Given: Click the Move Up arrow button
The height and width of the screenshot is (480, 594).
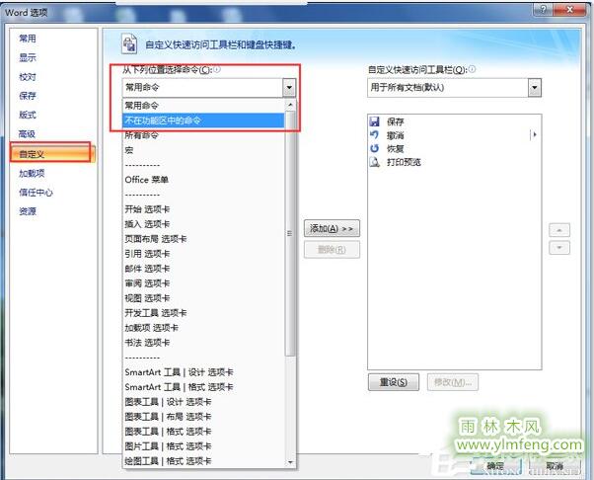Looking at the screenshot, I should click(x=559, y=230).
